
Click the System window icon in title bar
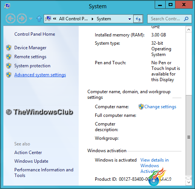[x=7, y=6]
